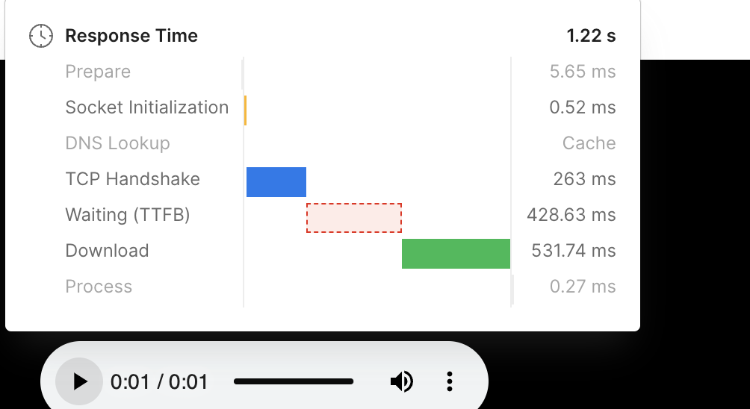Select the DNS Lookup label

tap(117, 143)
